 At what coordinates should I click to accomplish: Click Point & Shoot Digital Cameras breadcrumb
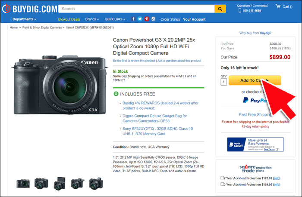point(42,28)
